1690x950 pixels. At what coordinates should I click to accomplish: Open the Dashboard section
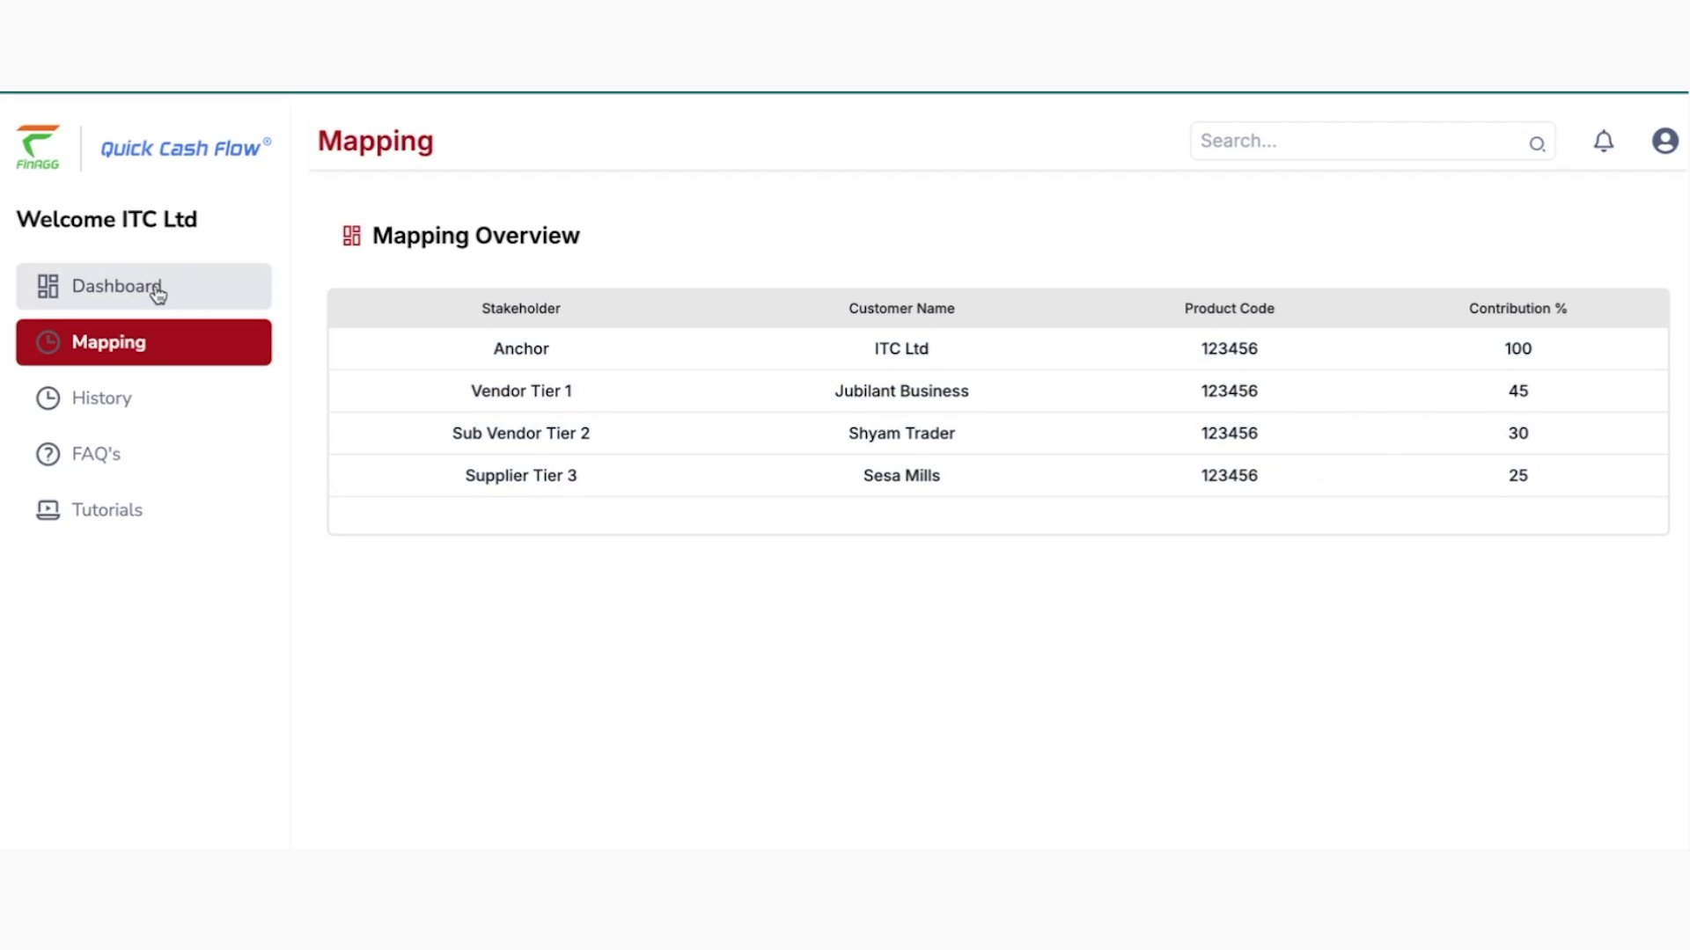coord(116,286)
